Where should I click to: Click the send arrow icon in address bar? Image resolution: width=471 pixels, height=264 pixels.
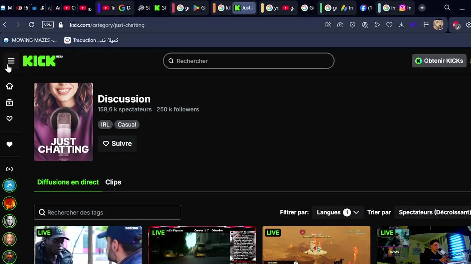point(377,25)
